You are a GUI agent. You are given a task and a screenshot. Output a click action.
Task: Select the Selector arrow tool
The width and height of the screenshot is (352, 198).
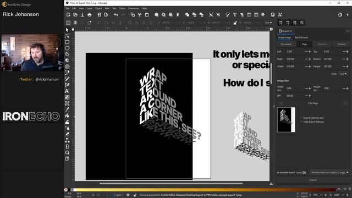[x=67, y=30]
